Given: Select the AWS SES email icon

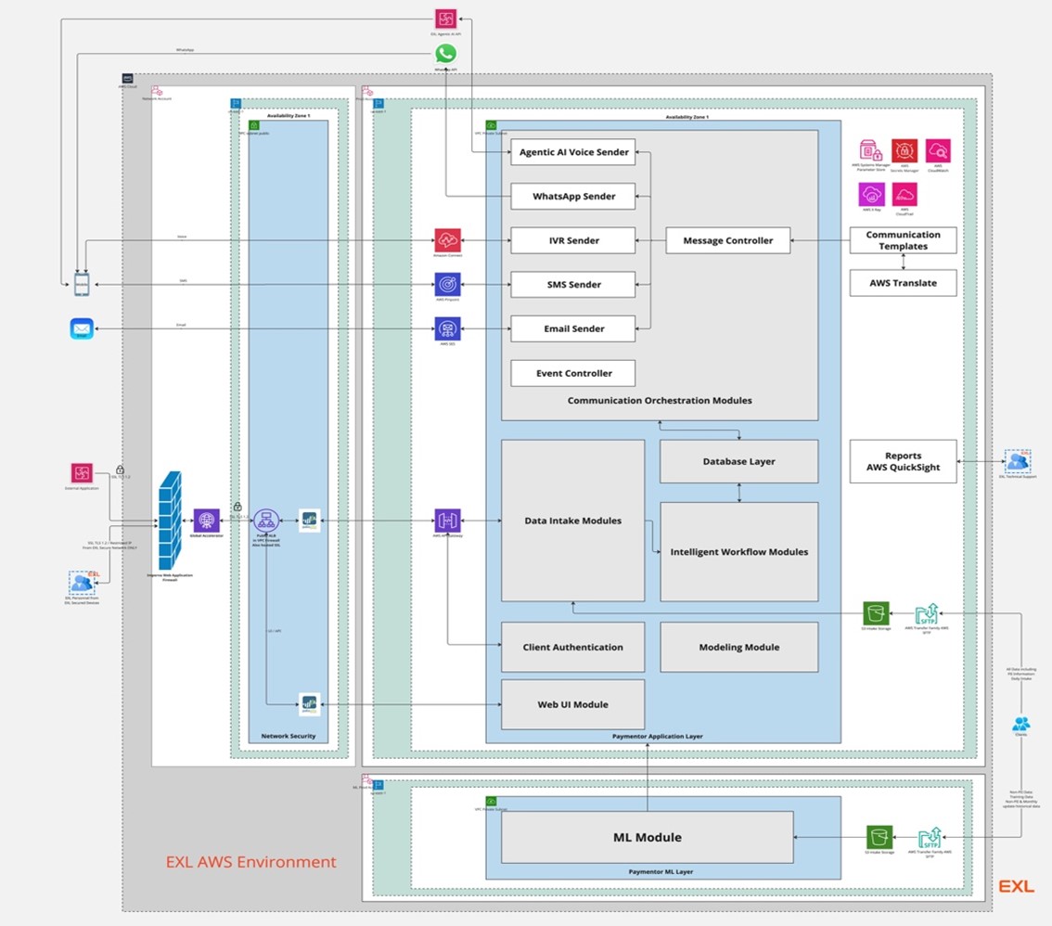Looking at the screenshot, I should pos(447,328).
